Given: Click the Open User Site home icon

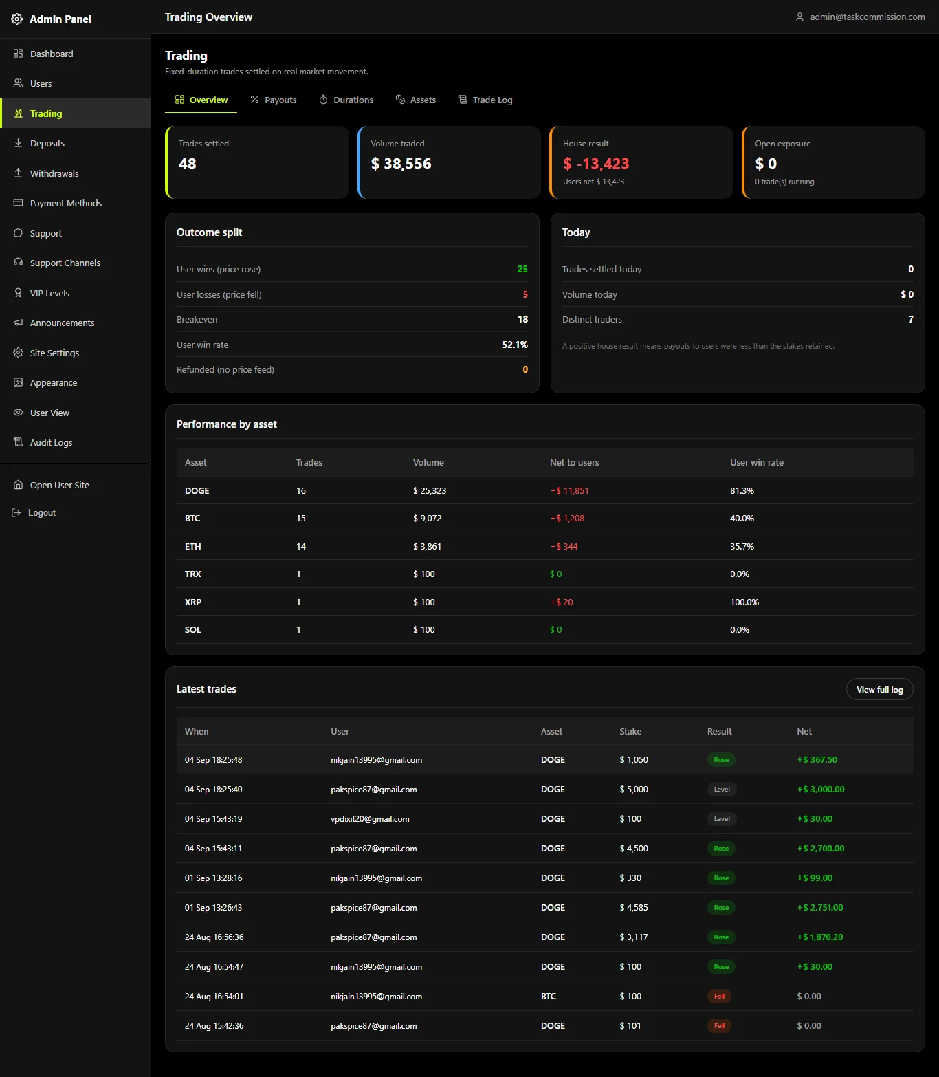Looking at the screenshot, I should 19,485.
